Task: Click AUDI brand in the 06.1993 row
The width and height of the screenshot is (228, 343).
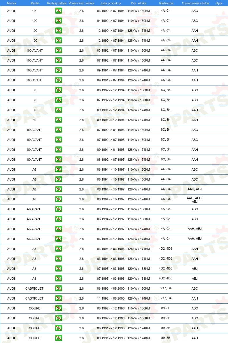Action: point(11,288)
